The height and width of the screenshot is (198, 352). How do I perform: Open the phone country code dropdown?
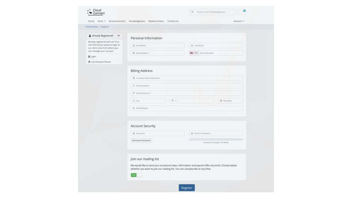pos(194,53)
